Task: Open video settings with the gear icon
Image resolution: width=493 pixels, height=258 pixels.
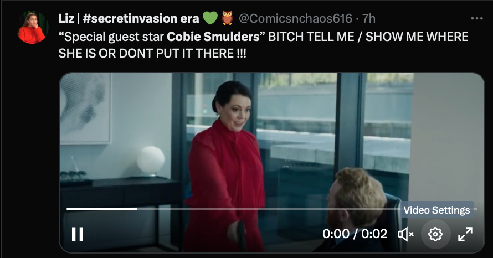Action: click(x=435, y=234)
